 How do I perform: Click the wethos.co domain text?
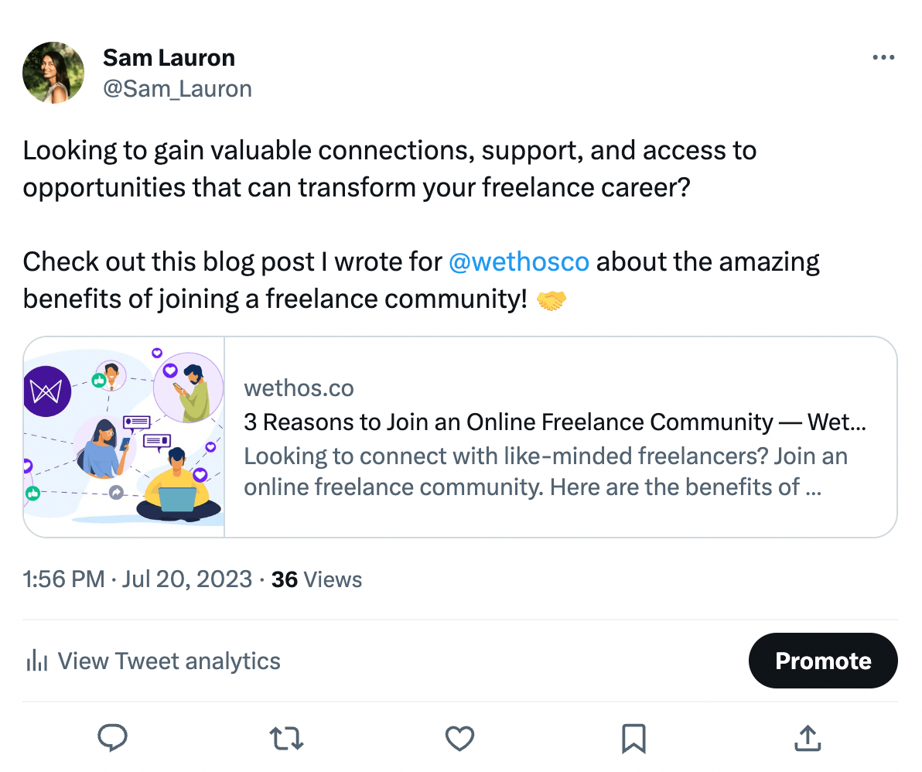click(x=299, y=388)
